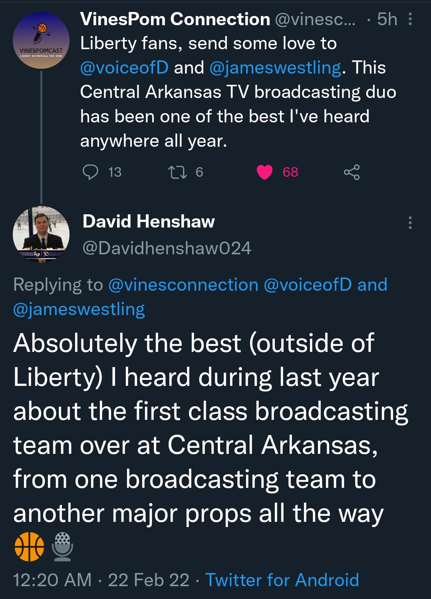Click the VinesPom Connection display name
The image size is (431, 599).
175,19
